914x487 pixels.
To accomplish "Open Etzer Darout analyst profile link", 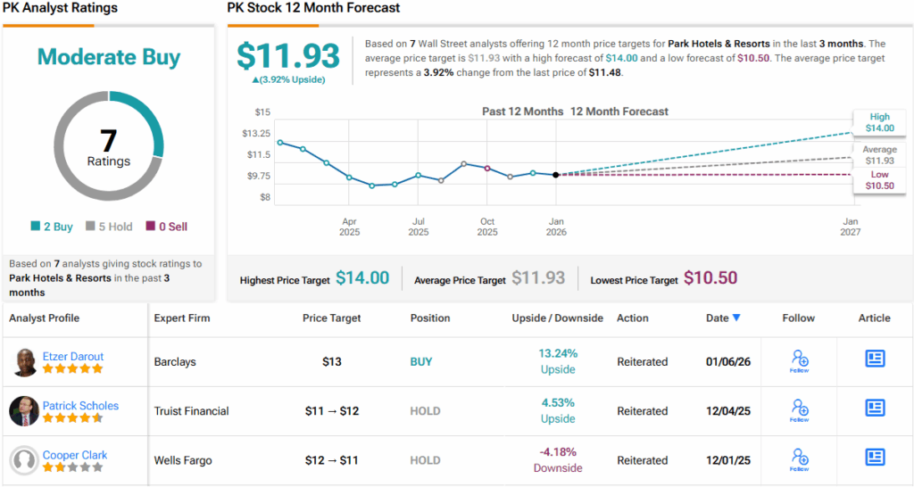I will tap(74, 356).
